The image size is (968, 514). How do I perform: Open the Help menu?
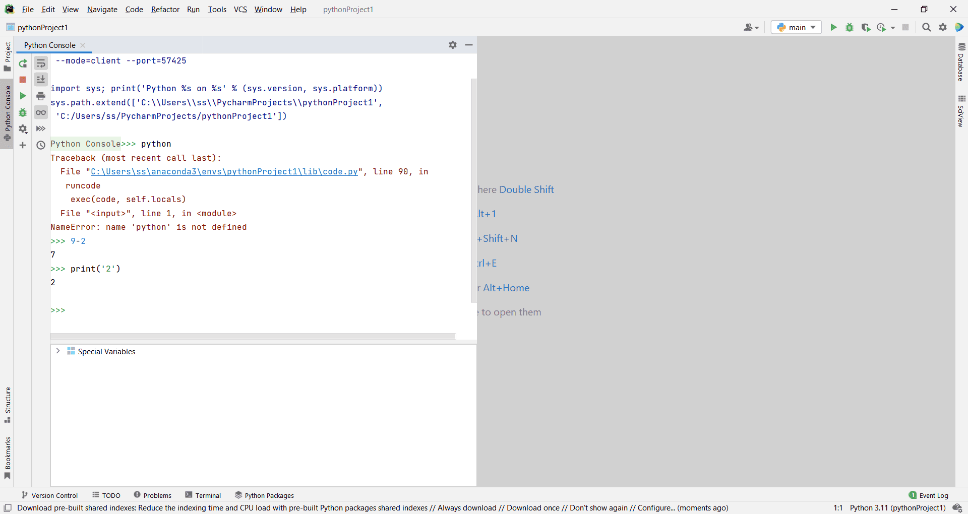tap(298, 10)
